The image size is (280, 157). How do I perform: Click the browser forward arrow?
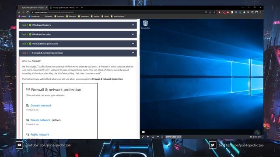click(23, 12)
